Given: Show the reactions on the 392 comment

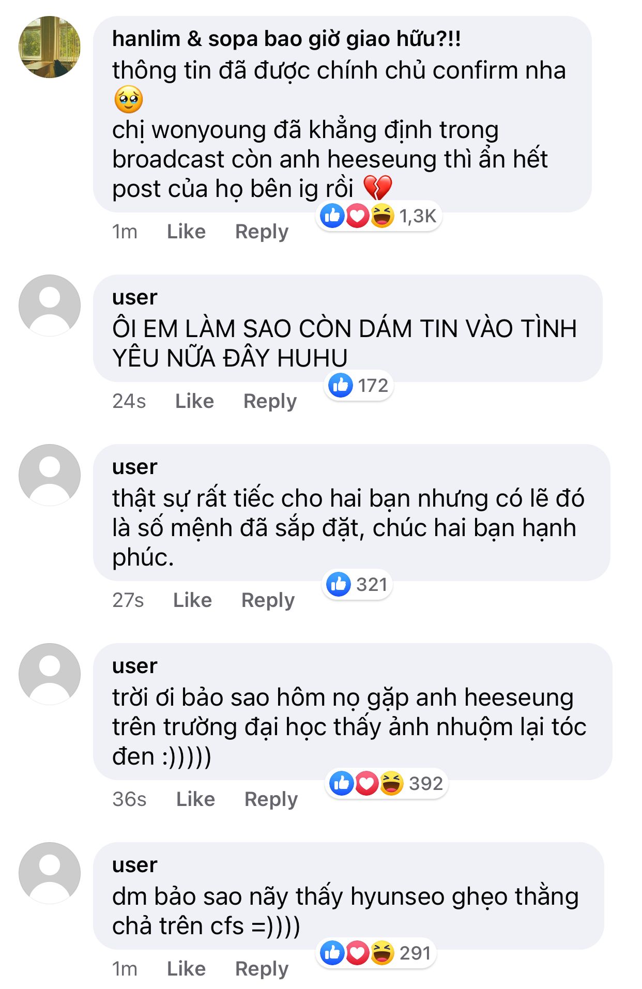Looking at the screenshot, I should (x=386, y=783).
